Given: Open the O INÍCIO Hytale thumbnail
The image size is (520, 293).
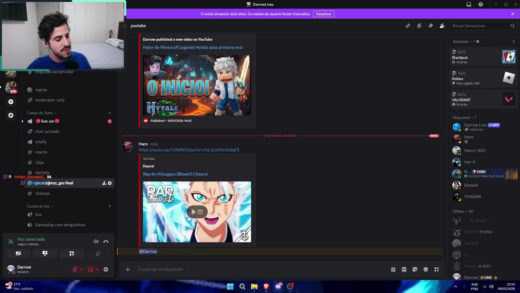Looking at the screenshot, I should click(x=197, y=85).
